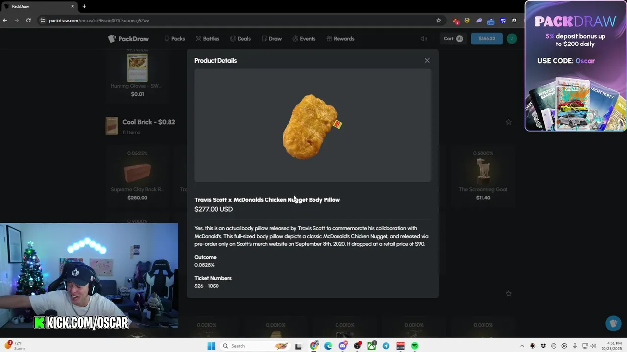The height and width of the screenshot is (352, 627).
Task: Show hidden system tray icons
Action: [522, 346]
